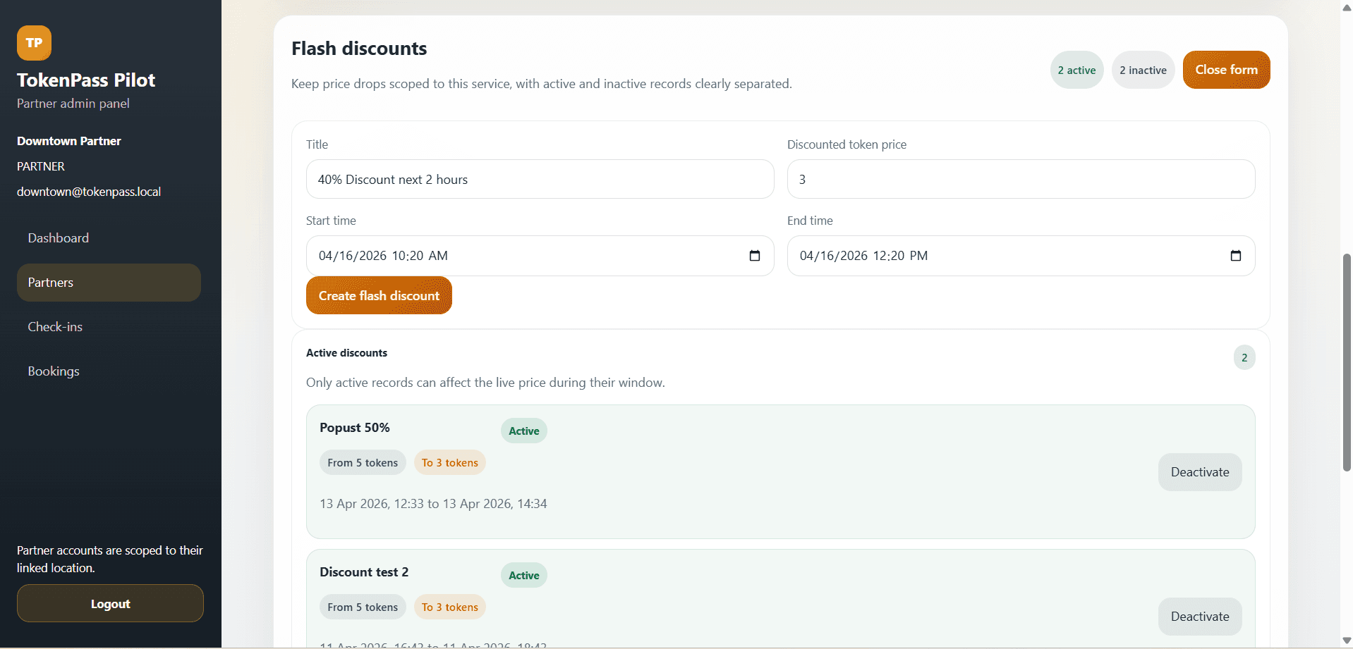This screenshot has height=649, width=1353.
Task: Open the end time date picker calendar icon
Action: (1236, 255)
